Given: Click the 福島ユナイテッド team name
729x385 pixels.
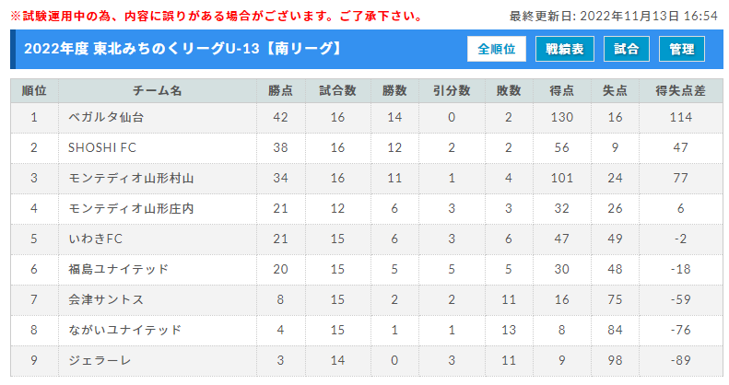Looking at the screenshot, I should tap(119, 269).
